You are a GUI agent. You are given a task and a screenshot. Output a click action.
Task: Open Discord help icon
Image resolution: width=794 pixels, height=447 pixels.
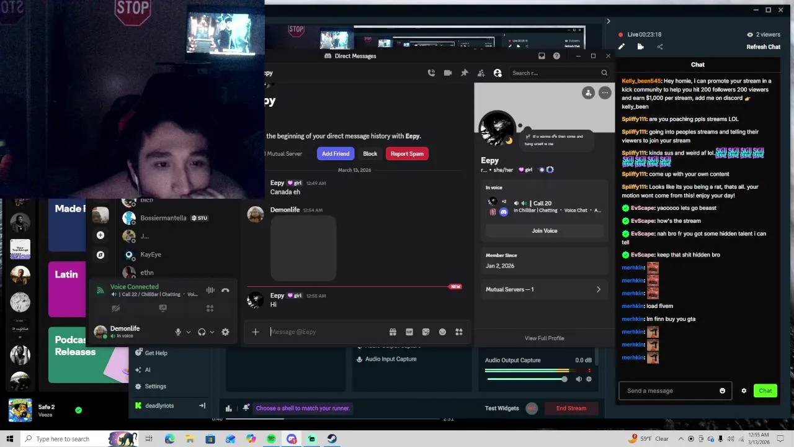(x=556, y=56)
